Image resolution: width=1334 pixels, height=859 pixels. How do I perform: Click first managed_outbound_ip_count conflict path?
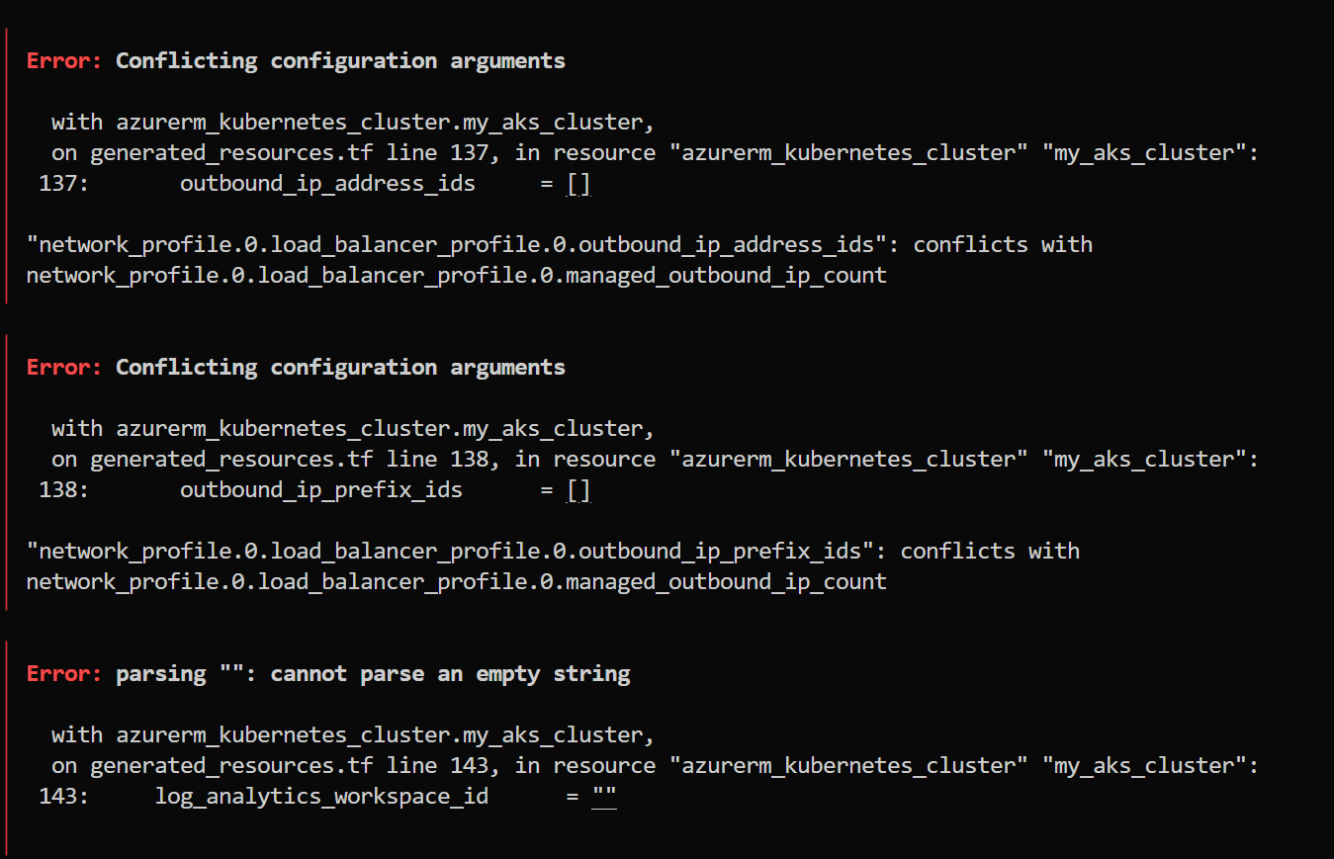coord(457,276)
